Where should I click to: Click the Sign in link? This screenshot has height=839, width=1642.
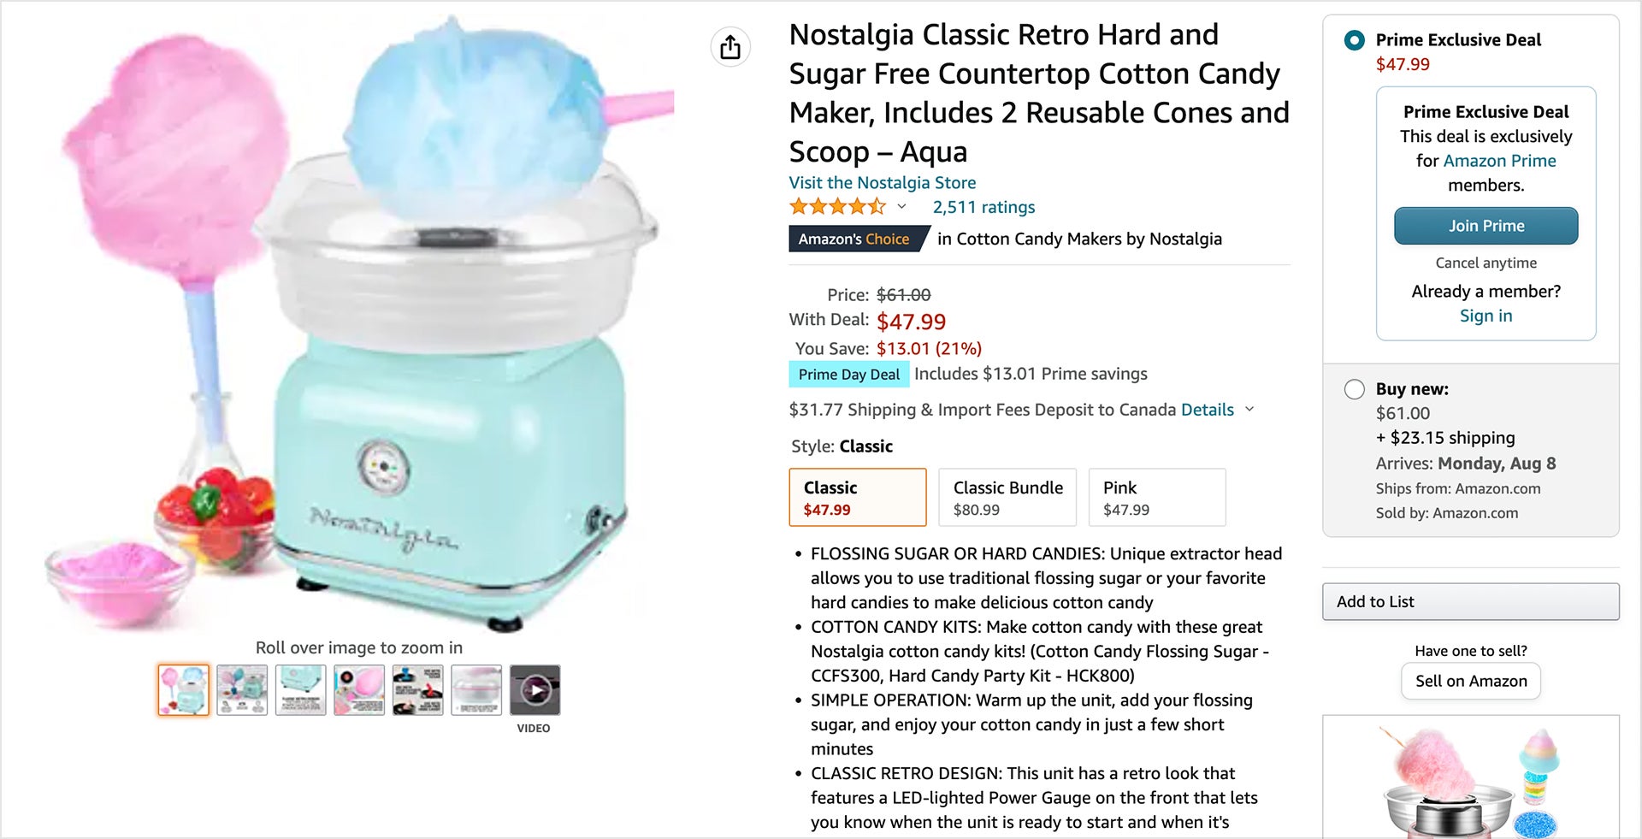pos(1485,316)
